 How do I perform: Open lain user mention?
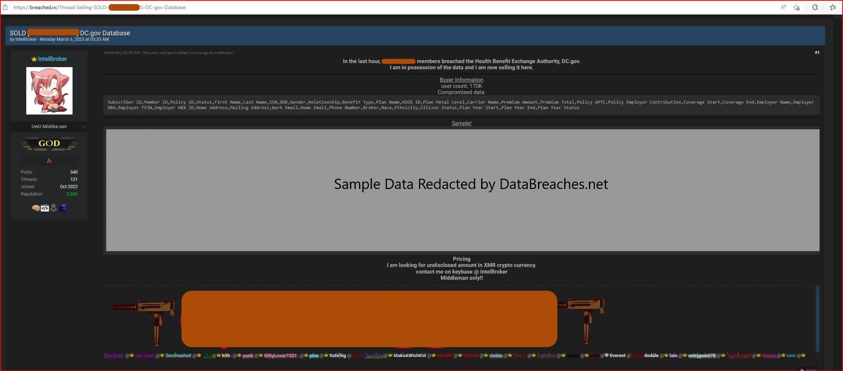pos(673,356)
